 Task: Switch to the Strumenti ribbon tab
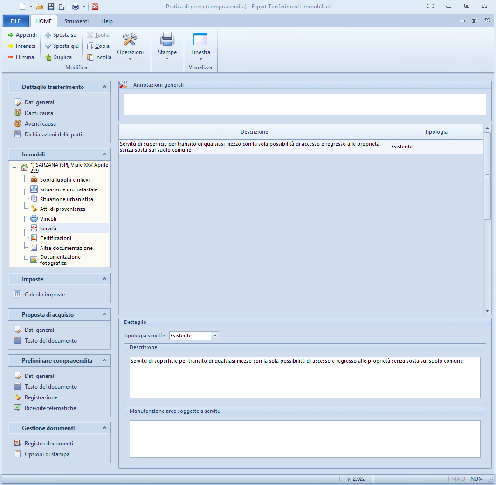76,21
